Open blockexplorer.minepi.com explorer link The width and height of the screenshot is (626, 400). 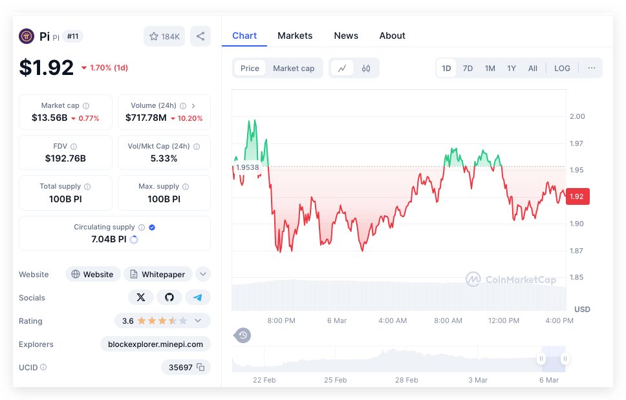(155, 344)
